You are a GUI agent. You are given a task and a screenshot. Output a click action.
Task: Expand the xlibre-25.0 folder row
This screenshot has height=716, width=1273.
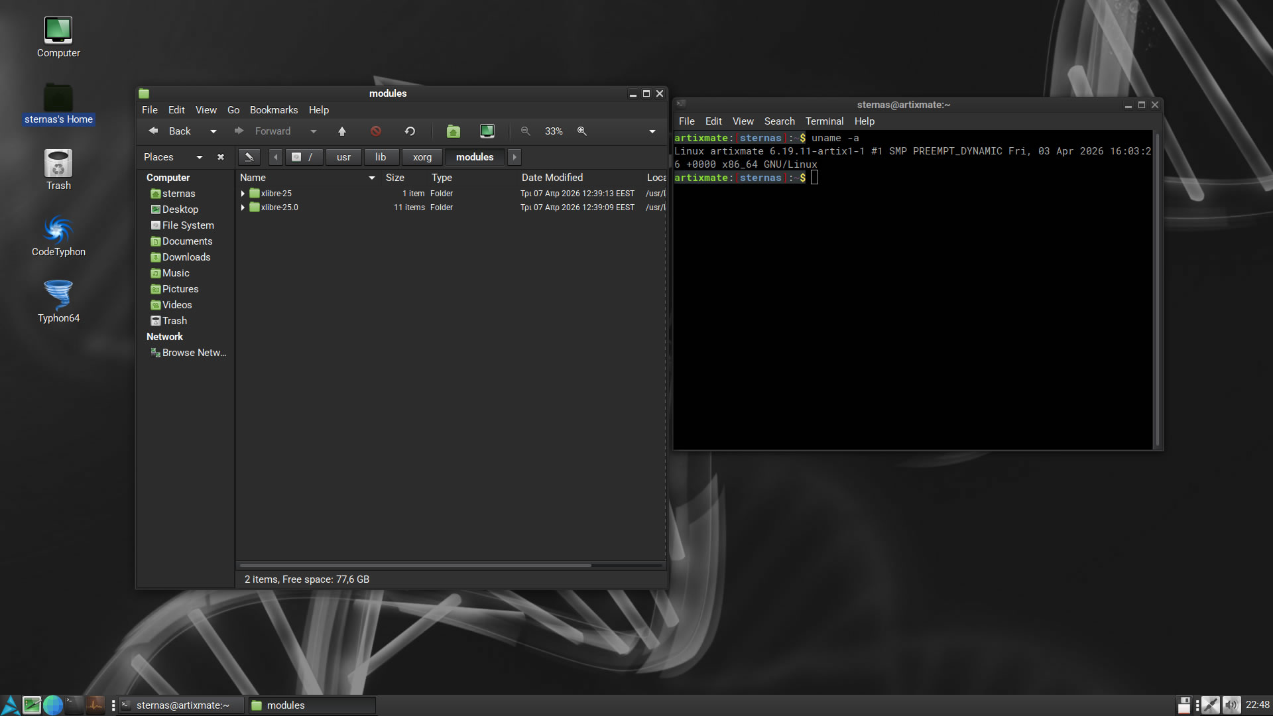(x=243, y=208)
